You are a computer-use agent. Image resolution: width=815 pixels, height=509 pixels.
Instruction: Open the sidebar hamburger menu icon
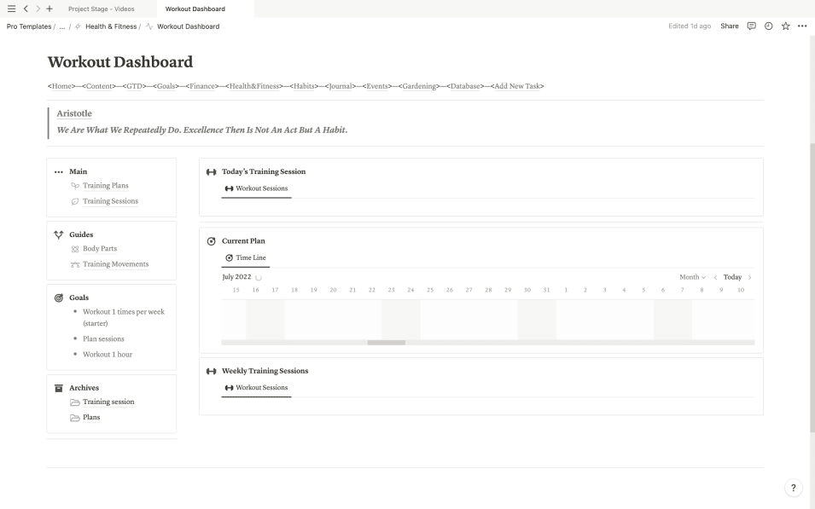tap(11, 9)
